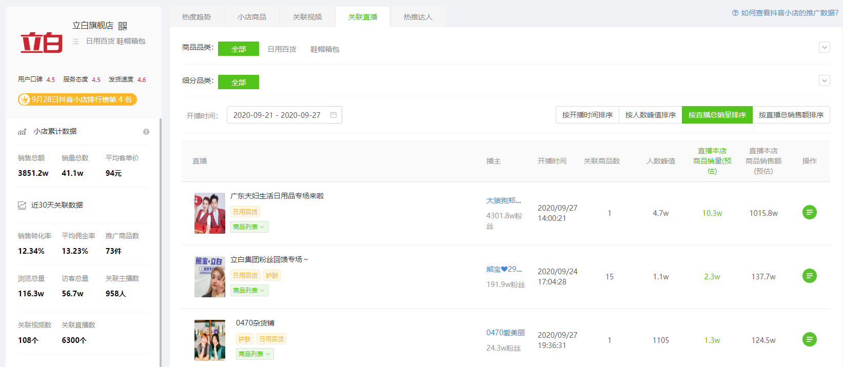The height and width of the screenshot is (367, 843).
Task: Click the 人数峰值 column header
Action: pos(661,161)
